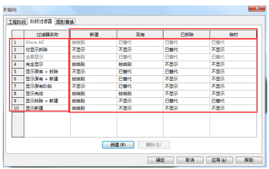The height and width of the screenshot is (169, 269).
Task: Open 新建 cell for 仅显示拆除 row
Action: pyautogui.click(x=94, y=50)
